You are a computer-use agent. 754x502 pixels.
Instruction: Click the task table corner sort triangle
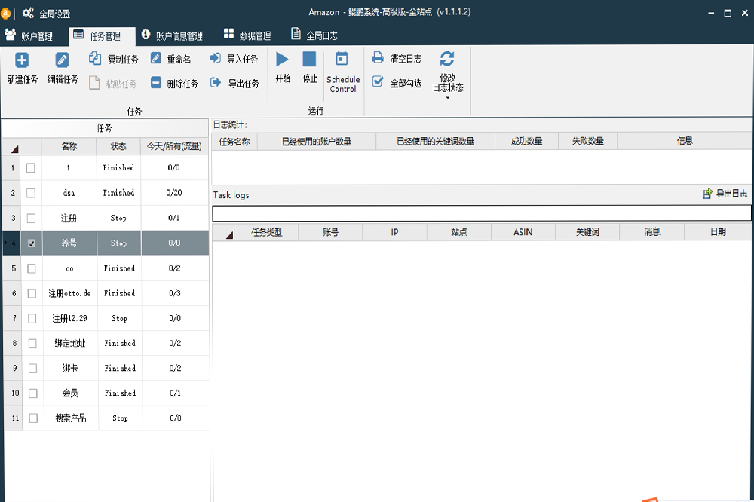[14, 149]
